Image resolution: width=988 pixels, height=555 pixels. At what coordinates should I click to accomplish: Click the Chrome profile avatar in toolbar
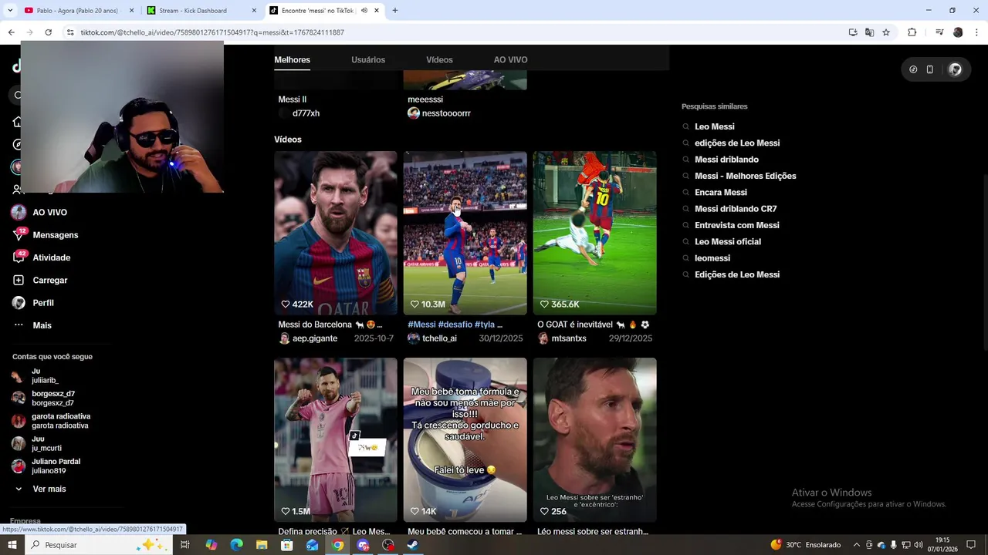(958, 32)
